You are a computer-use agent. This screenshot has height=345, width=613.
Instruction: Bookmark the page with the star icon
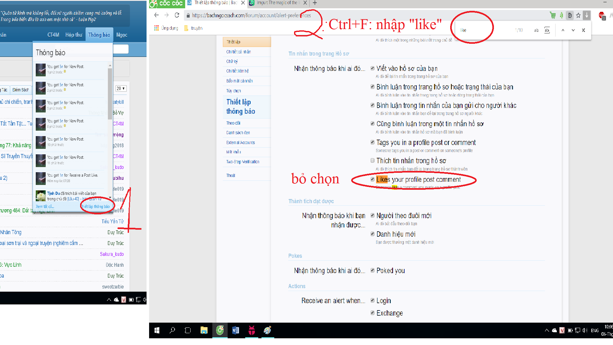point(578,15)
